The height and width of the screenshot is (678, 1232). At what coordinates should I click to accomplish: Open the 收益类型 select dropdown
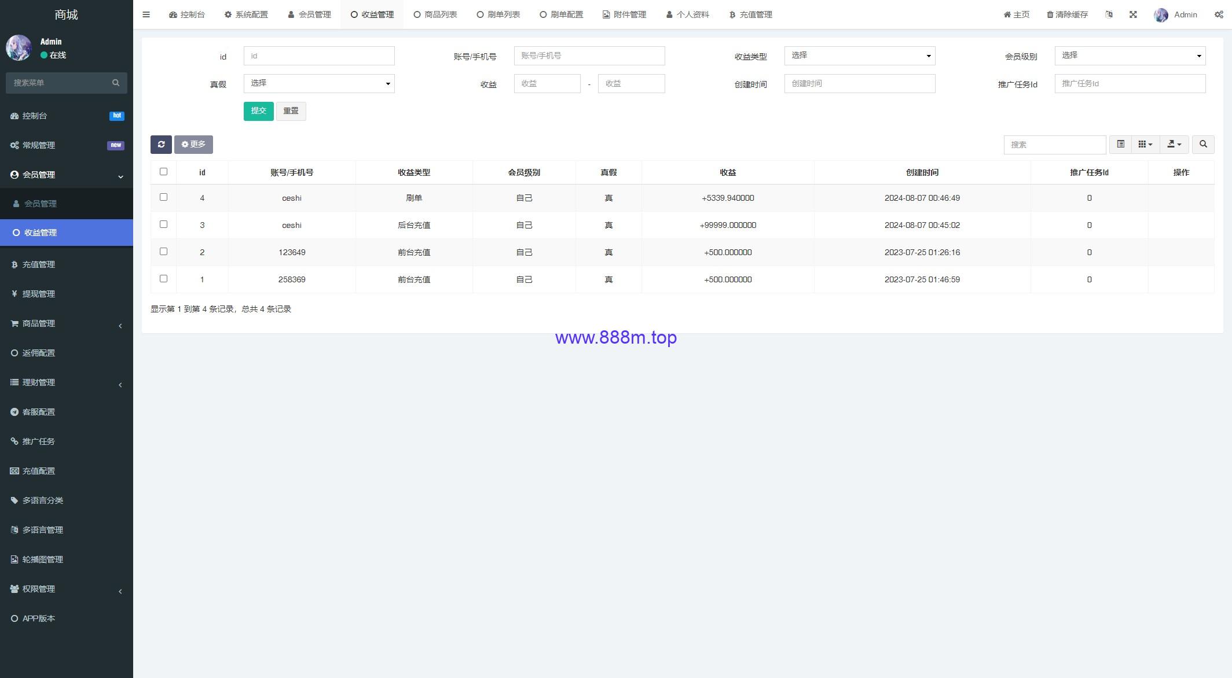coord(860,56)
